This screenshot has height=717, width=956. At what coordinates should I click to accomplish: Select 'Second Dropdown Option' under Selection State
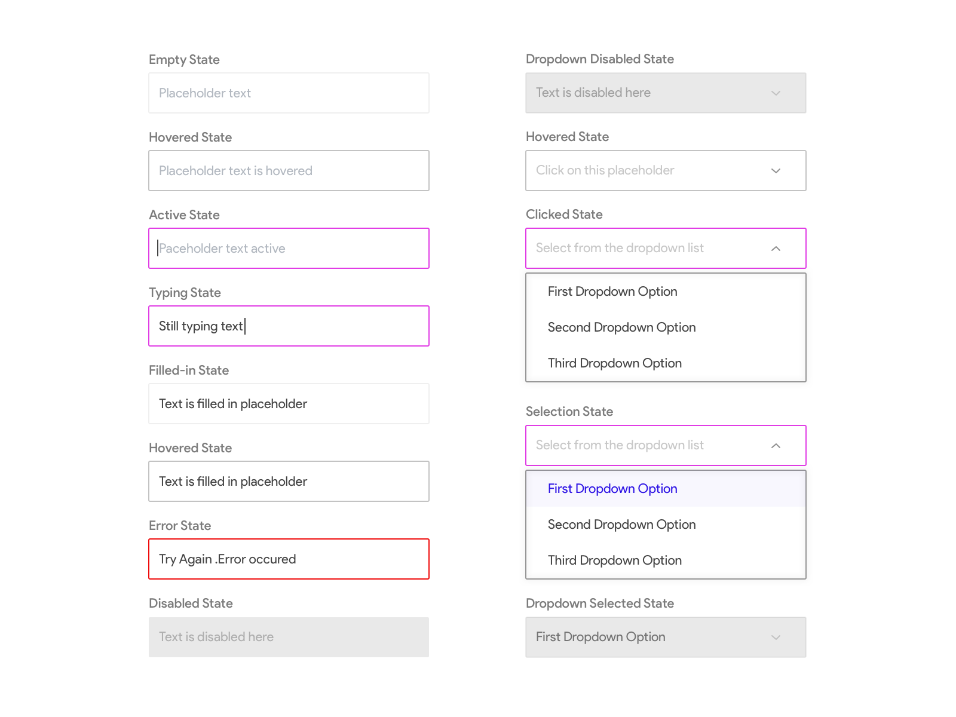621,524
